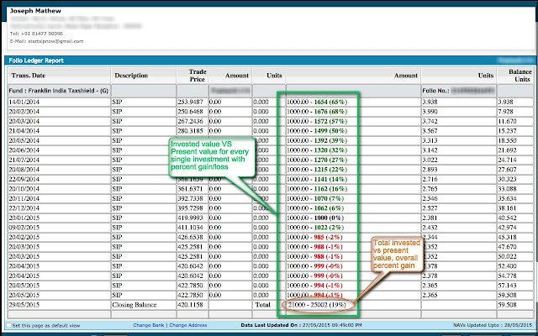Viewport: 538px width, 336px height.
Task: Select amount '1000.00 - 1162 (16%)'
Action: [x=318, y=189]
